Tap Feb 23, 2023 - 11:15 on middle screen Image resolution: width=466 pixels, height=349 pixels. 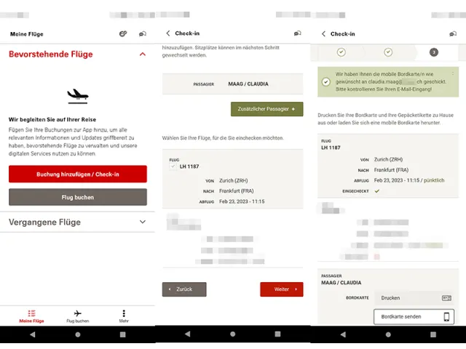242,201
